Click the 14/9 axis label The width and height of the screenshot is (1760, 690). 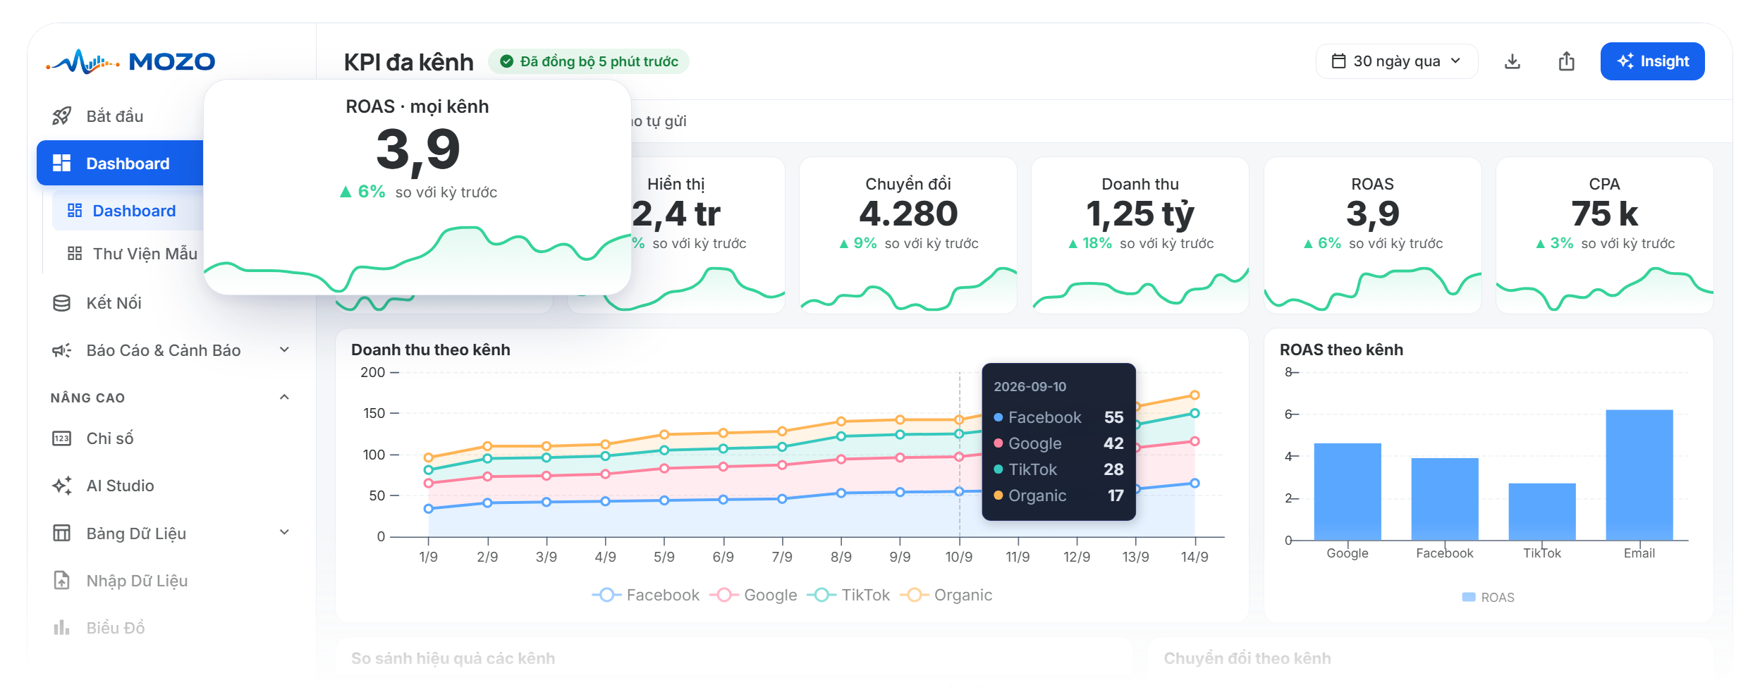[x=1194, y=557]
